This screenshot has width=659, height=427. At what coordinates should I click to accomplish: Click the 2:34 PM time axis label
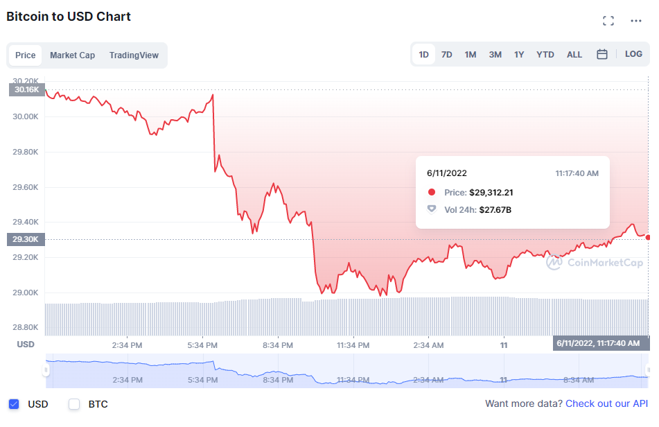127,345
